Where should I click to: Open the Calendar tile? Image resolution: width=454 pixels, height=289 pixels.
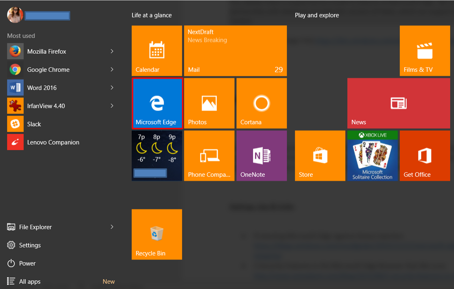pos(157,51)
